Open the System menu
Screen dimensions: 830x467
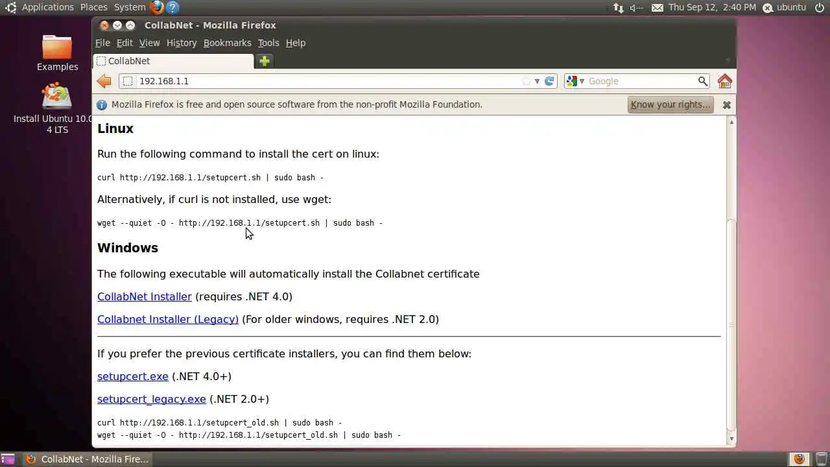[130, 7]
